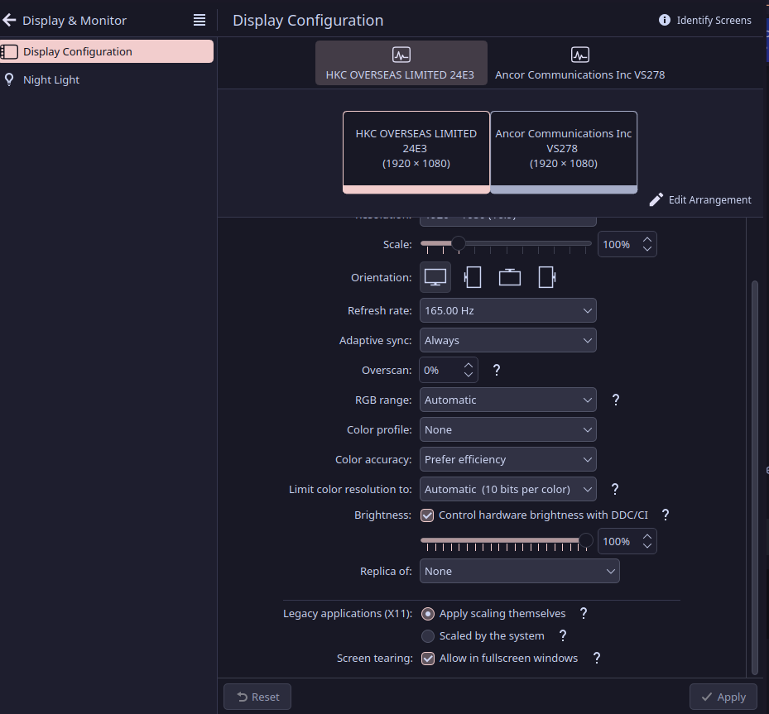Screen dimensions: 769x714
Task: Decrease Brightness percentage with down arrow
Action: click(647, 545)
